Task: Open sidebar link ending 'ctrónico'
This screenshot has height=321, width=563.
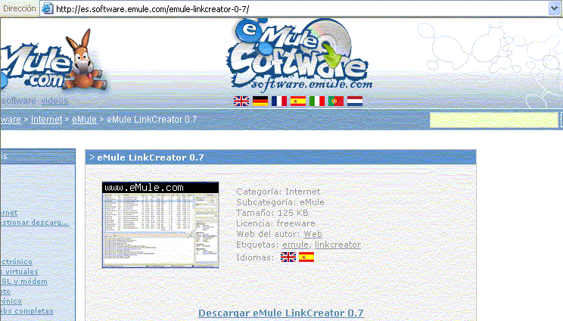Action: click(x=17, y=262)
